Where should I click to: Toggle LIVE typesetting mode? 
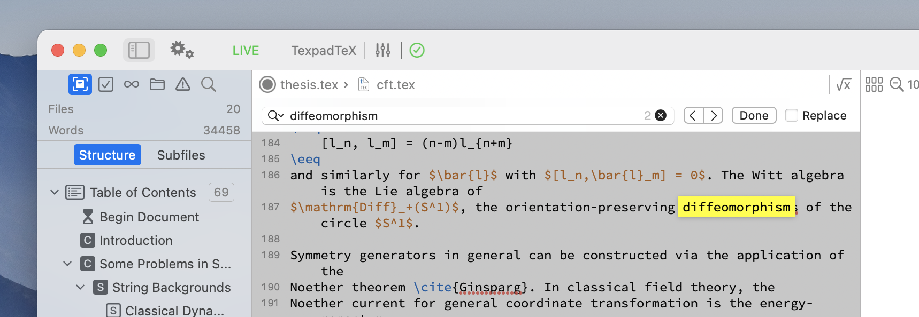(246, 51)
